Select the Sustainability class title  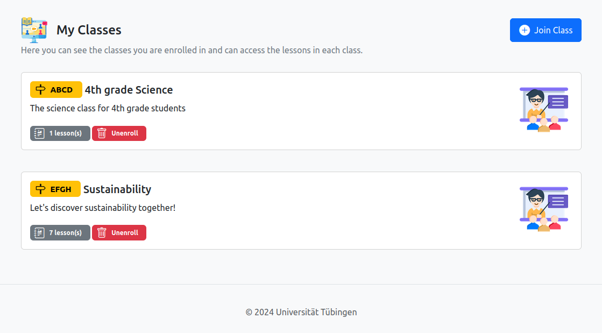[117, 189]
